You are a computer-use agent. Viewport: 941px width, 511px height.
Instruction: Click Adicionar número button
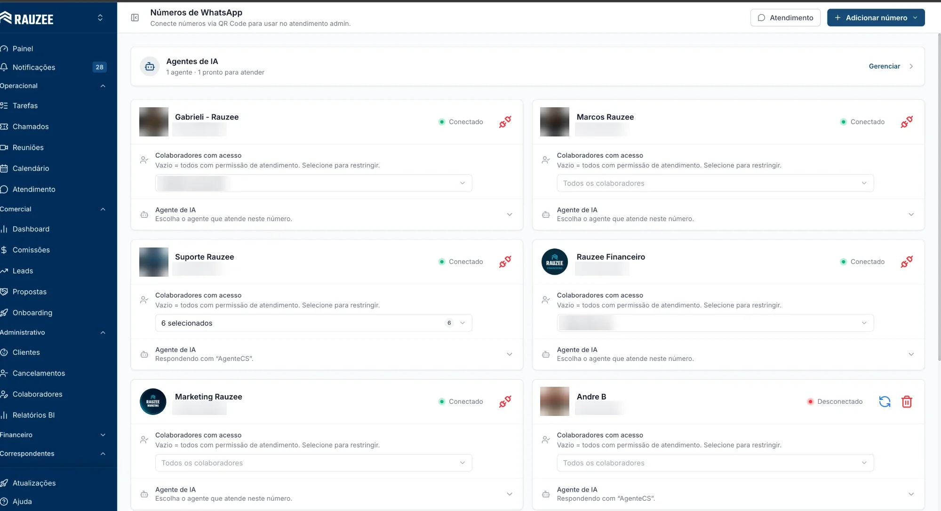(x=876, y=18)
